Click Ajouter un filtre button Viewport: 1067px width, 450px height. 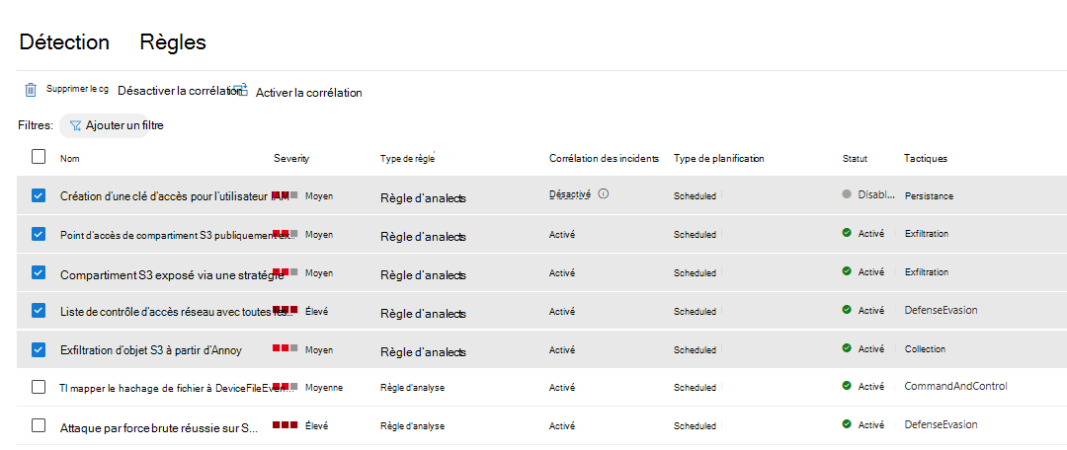(x=104, y=125)
